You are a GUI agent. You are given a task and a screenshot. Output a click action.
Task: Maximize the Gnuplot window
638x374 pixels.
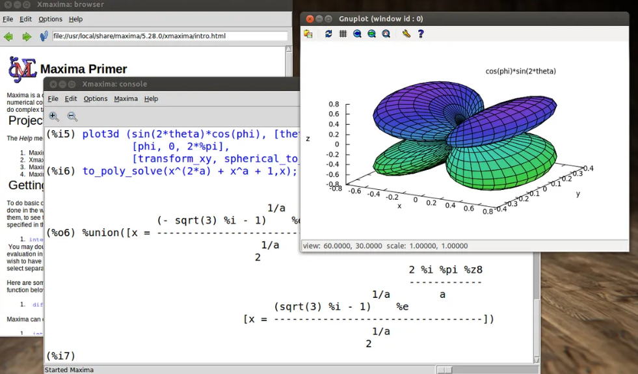328,19
